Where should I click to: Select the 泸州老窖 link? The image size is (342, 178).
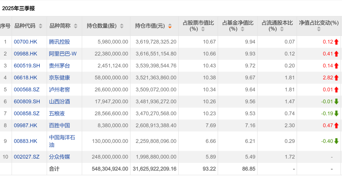[60, 90]
